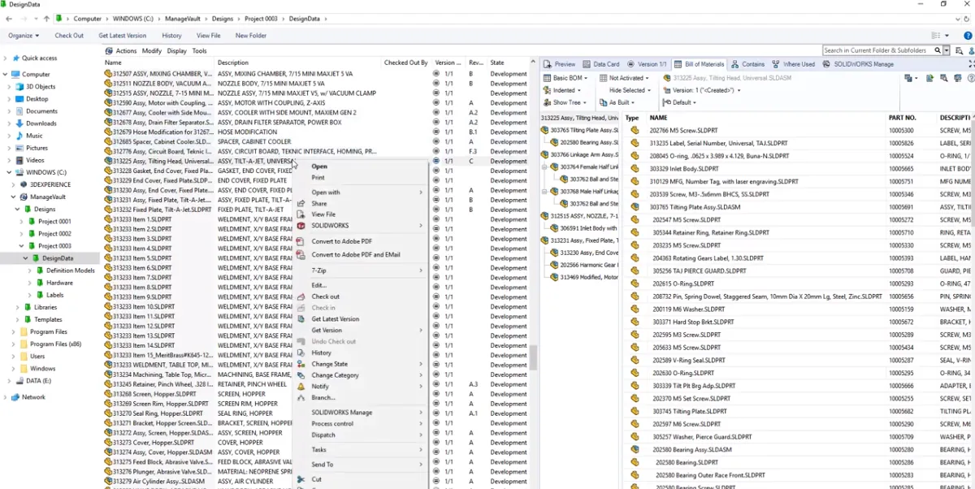
Task: Select View File in context menu
Action: (x=323, y=214)
